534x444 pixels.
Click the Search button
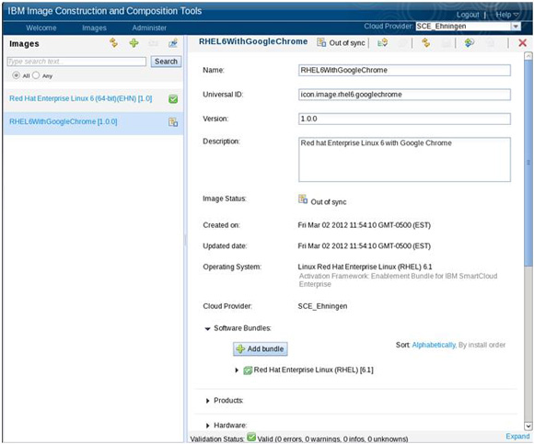coord(166,62)
